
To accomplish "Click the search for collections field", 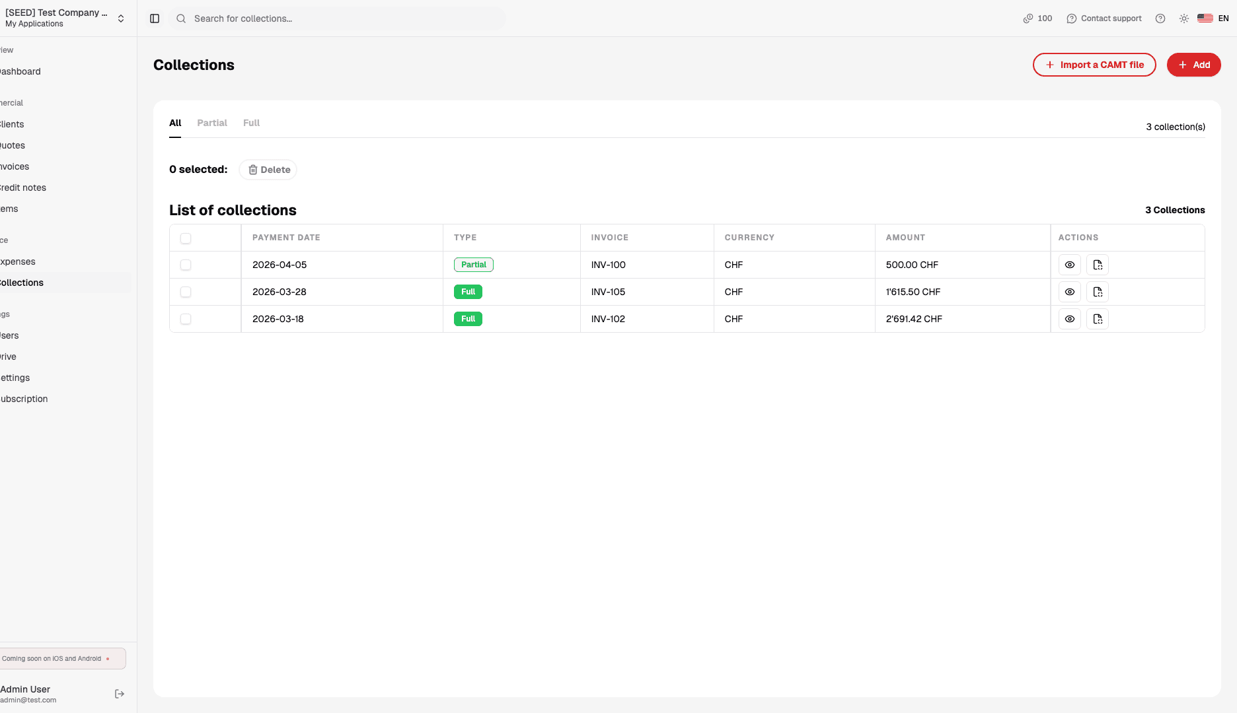I will coord(338,18).
